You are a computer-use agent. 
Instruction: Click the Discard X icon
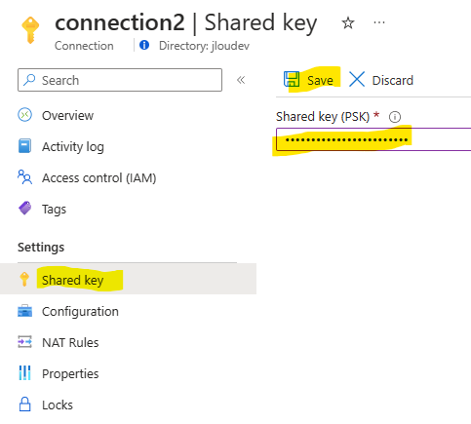coord(357,79)
